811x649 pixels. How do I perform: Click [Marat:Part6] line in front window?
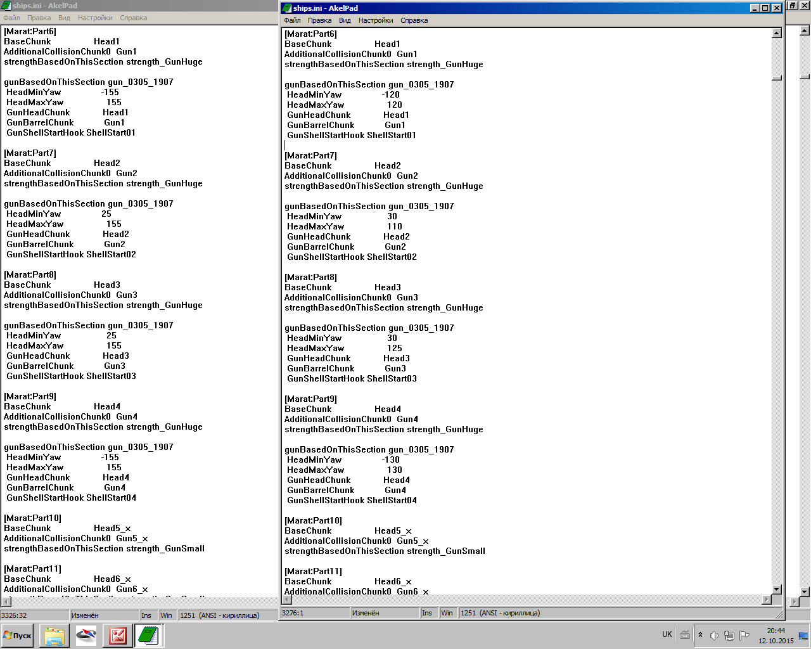pyautogui.click(x=310, y=34)
